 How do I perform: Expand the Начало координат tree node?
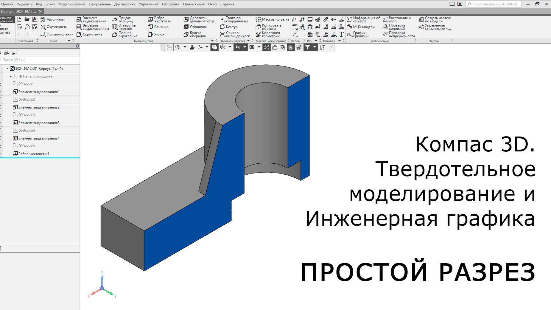(x=11, y=76)
